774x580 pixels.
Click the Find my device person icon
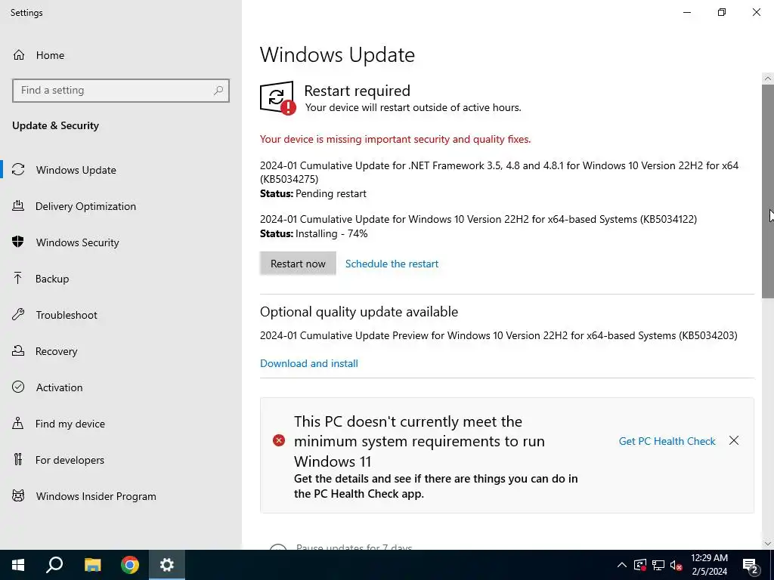coord(18,424)
